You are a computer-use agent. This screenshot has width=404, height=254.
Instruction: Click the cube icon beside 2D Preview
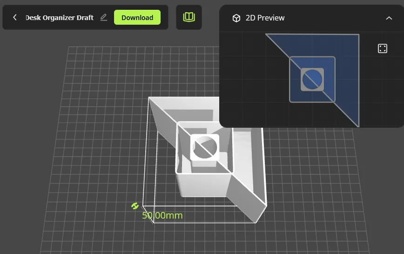(236, 18)
